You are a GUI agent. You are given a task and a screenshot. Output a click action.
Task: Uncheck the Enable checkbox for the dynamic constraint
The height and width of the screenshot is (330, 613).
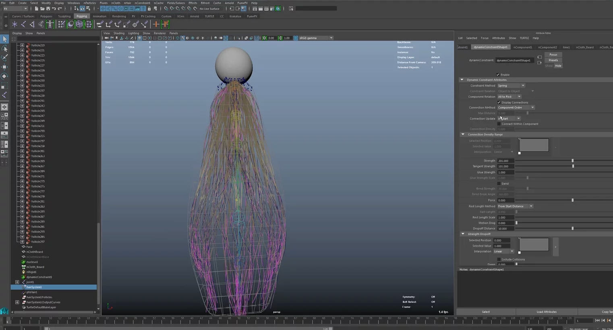click(x=499, y=74)
